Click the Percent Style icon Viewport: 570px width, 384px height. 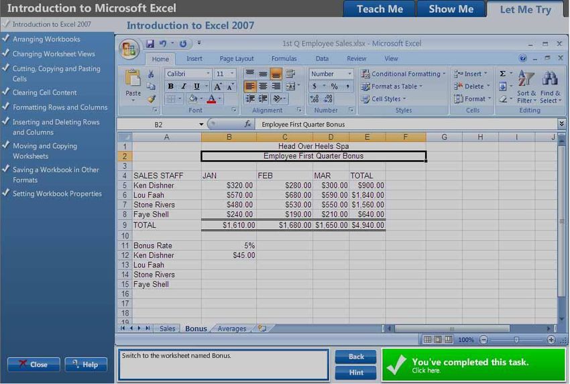pos(334,86)
